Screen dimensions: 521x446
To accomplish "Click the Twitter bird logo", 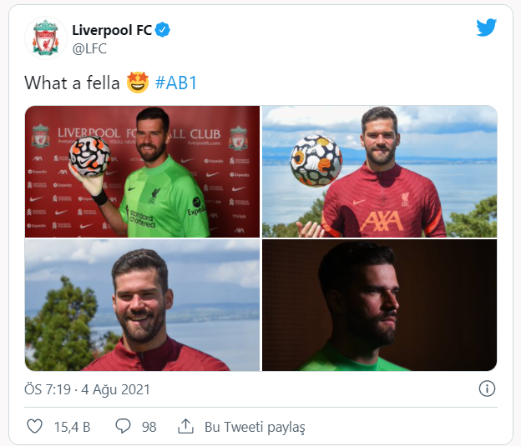I will [x=487, y=28].
